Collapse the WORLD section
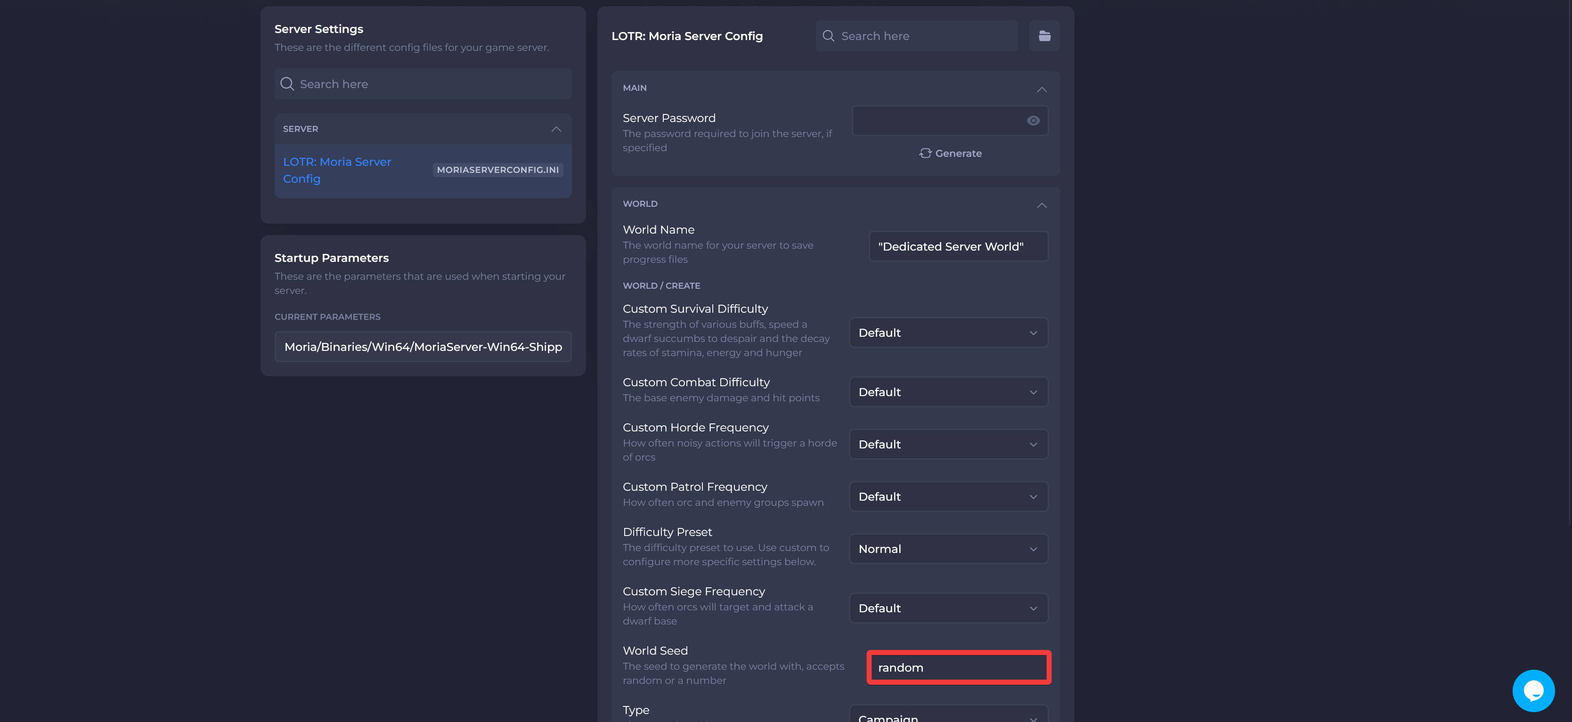 [x=1042, y=205]
